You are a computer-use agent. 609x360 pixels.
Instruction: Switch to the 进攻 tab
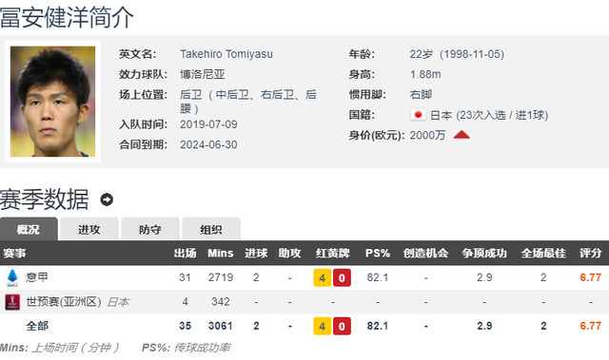89,229
